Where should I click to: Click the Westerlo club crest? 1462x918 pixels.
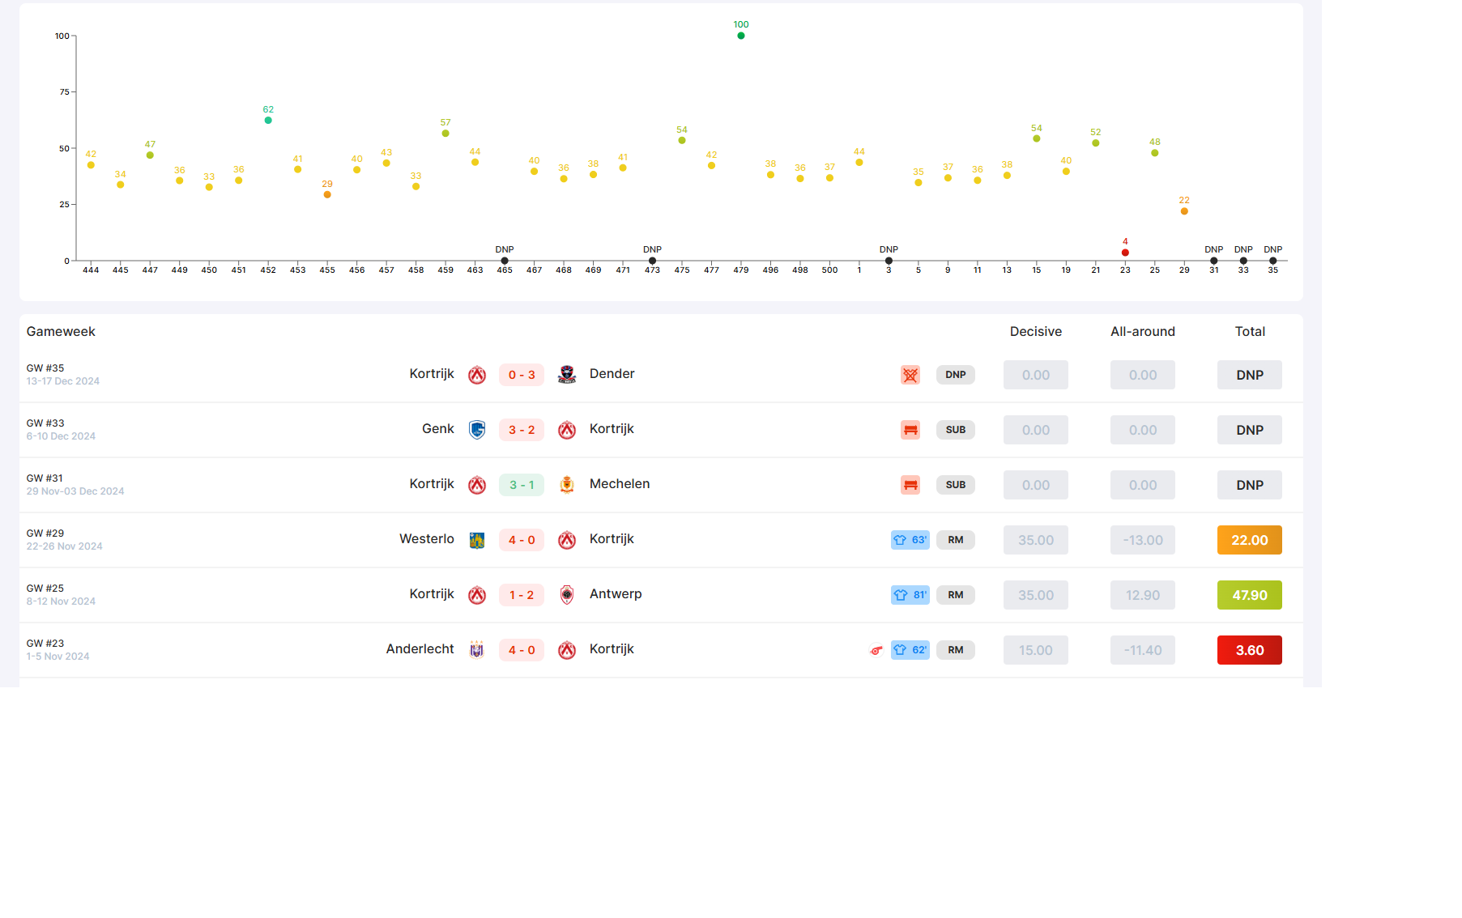point(477,540)
